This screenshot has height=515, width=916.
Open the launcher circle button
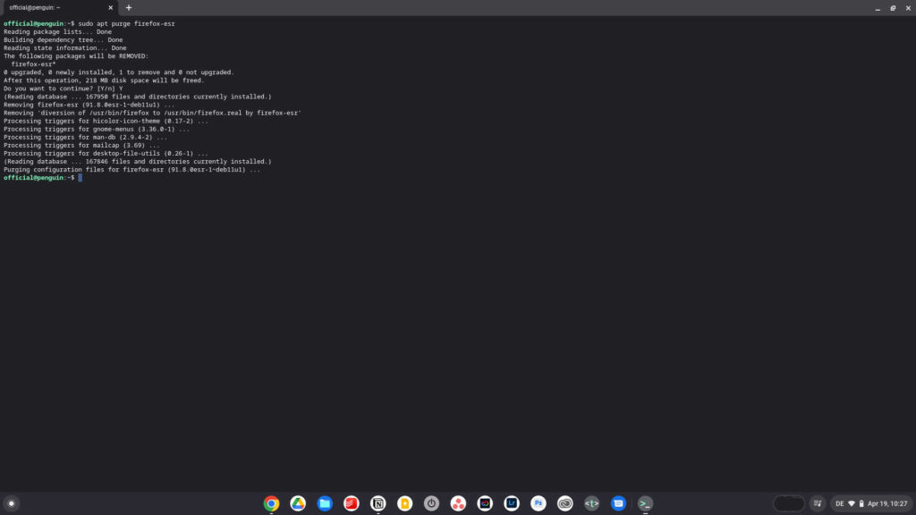coord(12,503)
